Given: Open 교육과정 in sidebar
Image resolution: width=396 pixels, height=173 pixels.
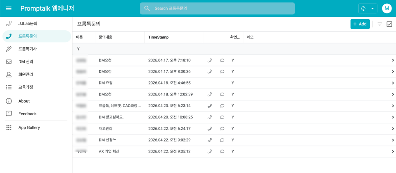Looking at the screenshot, I should coord(36,87).
